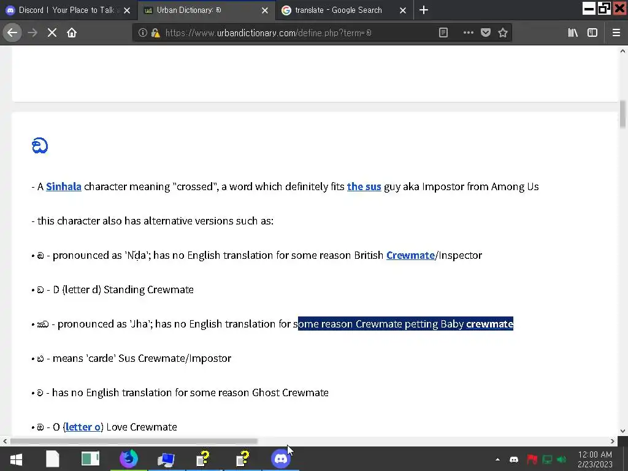This screenshot has height=471, width=628.
Task: Open the Firefox home page
Action: (72, 33)
